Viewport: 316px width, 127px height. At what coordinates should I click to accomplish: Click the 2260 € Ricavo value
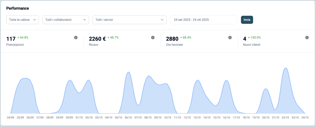[97, 39]
